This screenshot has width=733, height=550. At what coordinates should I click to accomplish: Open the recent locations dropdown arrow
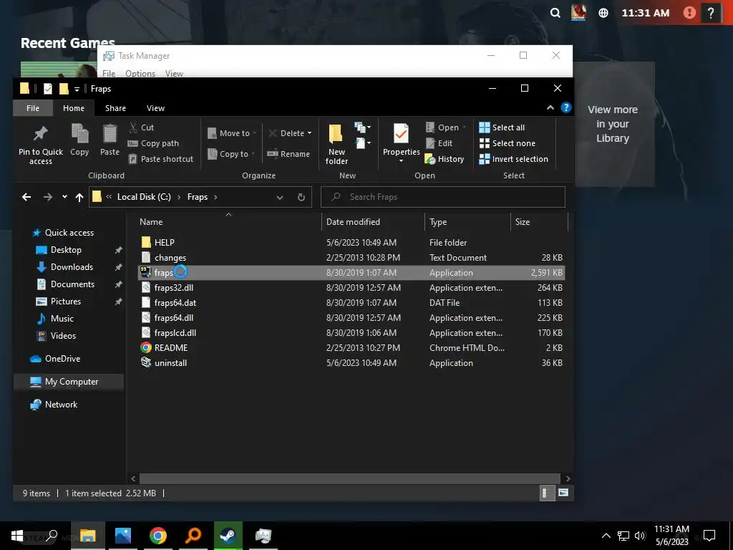coord(64,197)
